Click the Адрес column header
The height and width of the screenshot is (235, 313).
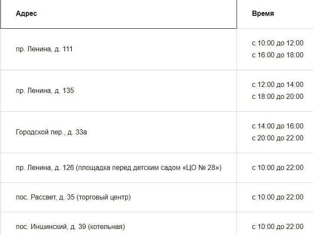(27, 14)
